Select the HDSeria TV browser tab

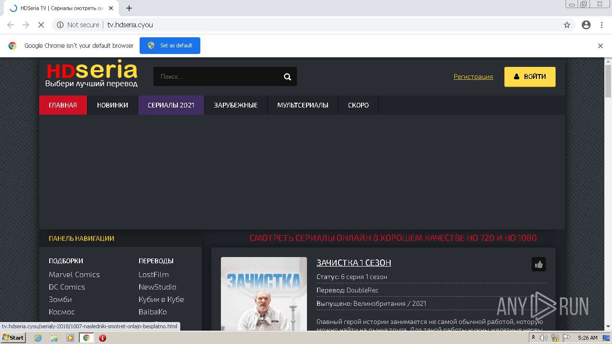click(62, 8)
